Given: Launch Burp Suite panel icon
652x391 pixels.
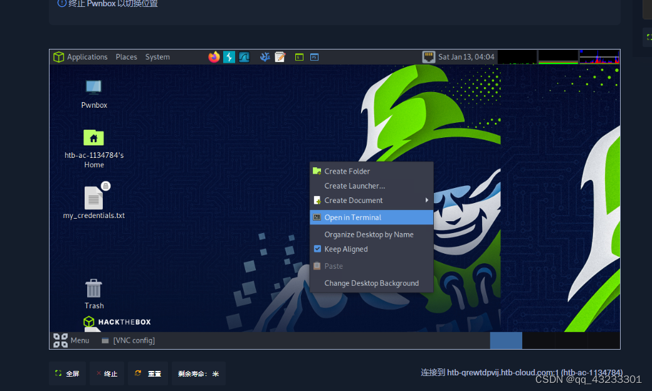Looking at the screenshot, I should [229, 56].
